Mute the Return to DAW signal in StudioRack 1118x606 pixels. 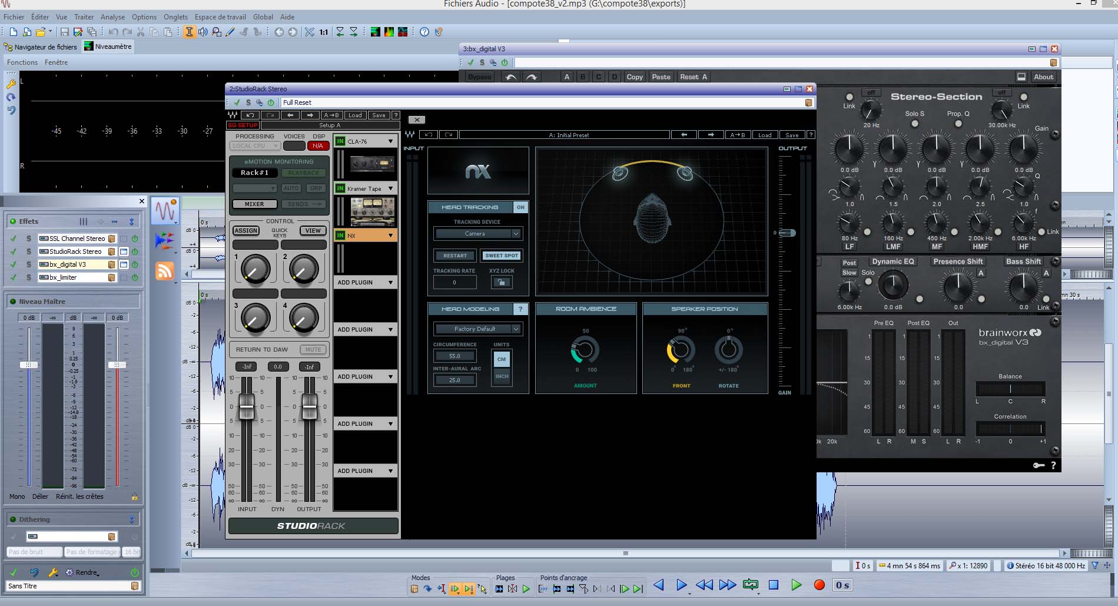313,349
